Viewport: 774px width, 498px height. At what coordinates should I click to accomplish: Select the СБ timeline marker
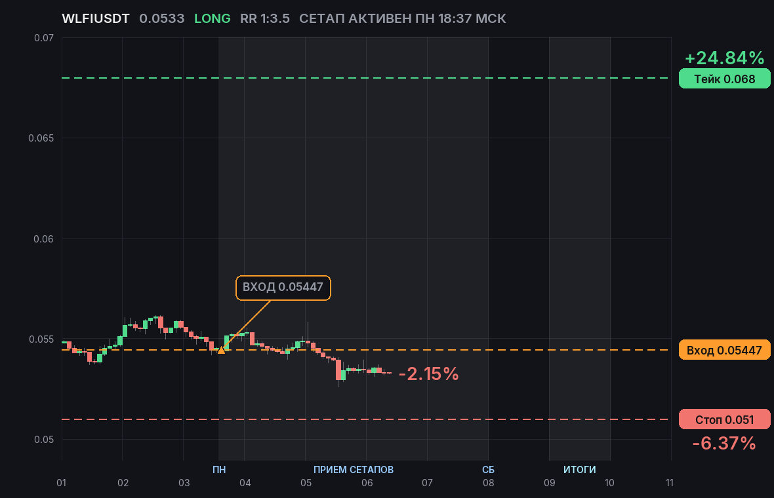(x=488, y=469)
